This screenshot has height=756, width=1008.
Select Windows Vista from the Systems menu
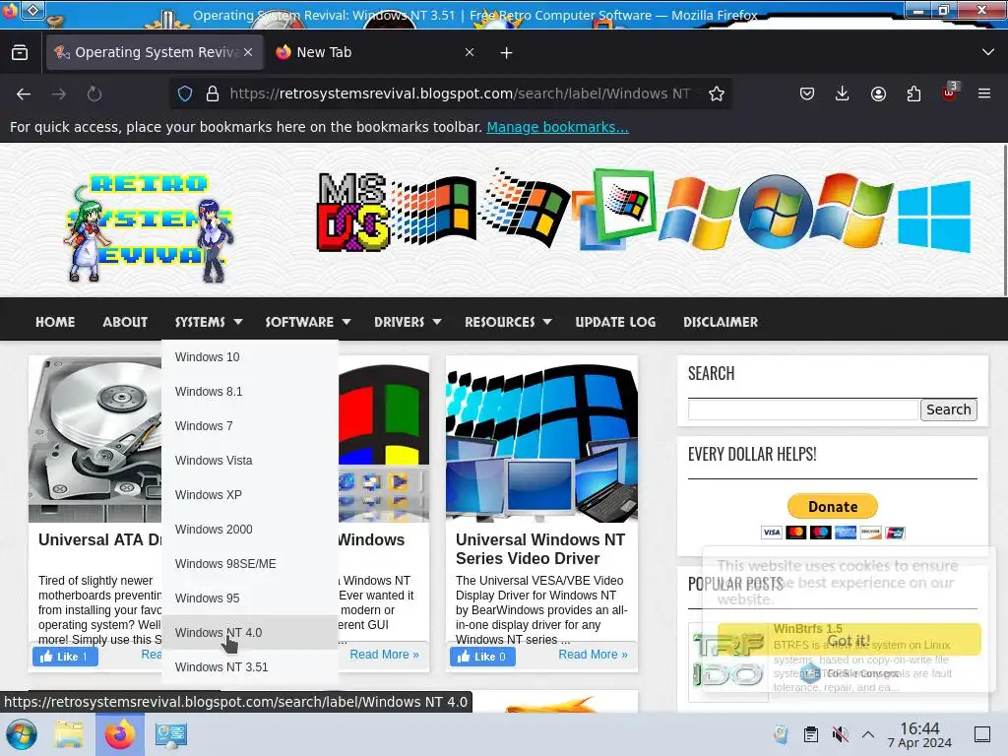(x=250, y=461)
